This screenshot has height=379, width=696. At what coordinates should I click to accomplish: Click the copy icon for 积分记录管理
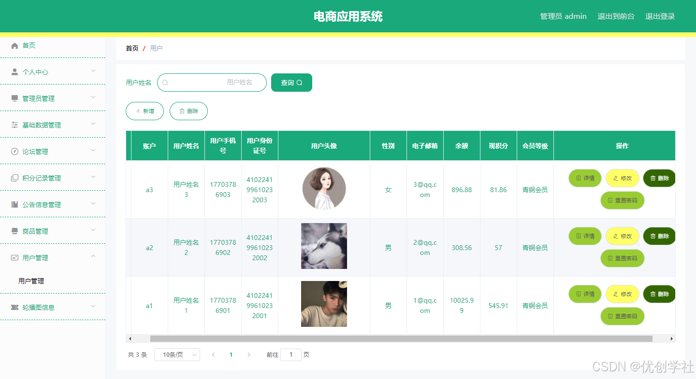(14, 178)
